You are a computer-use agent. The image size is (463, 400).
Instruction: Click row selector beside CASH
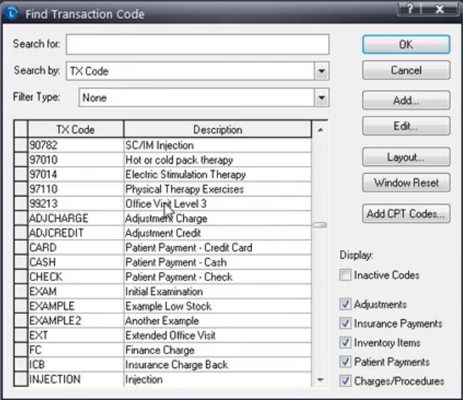[21, 262]
